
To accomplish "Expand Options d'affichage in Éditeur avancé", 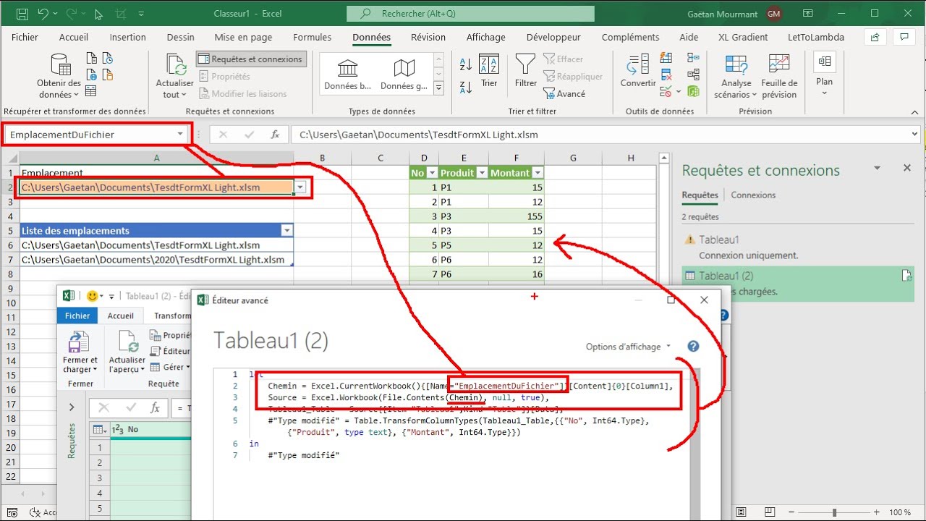I will point(629,347).
